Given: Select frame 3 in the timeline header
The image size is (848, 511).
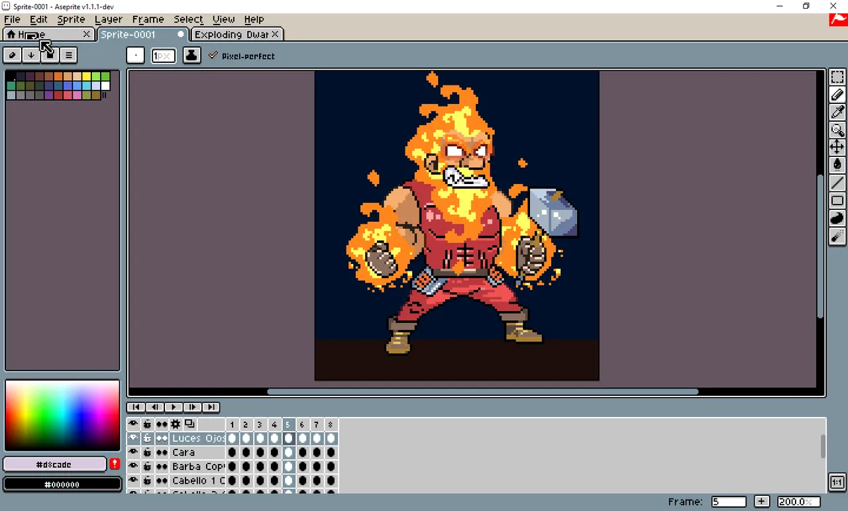Looking at the screenshot, I should (259, 424).
